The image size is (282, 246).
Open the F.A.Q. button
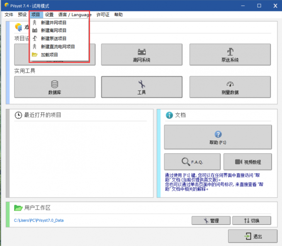tap(192, 162)
